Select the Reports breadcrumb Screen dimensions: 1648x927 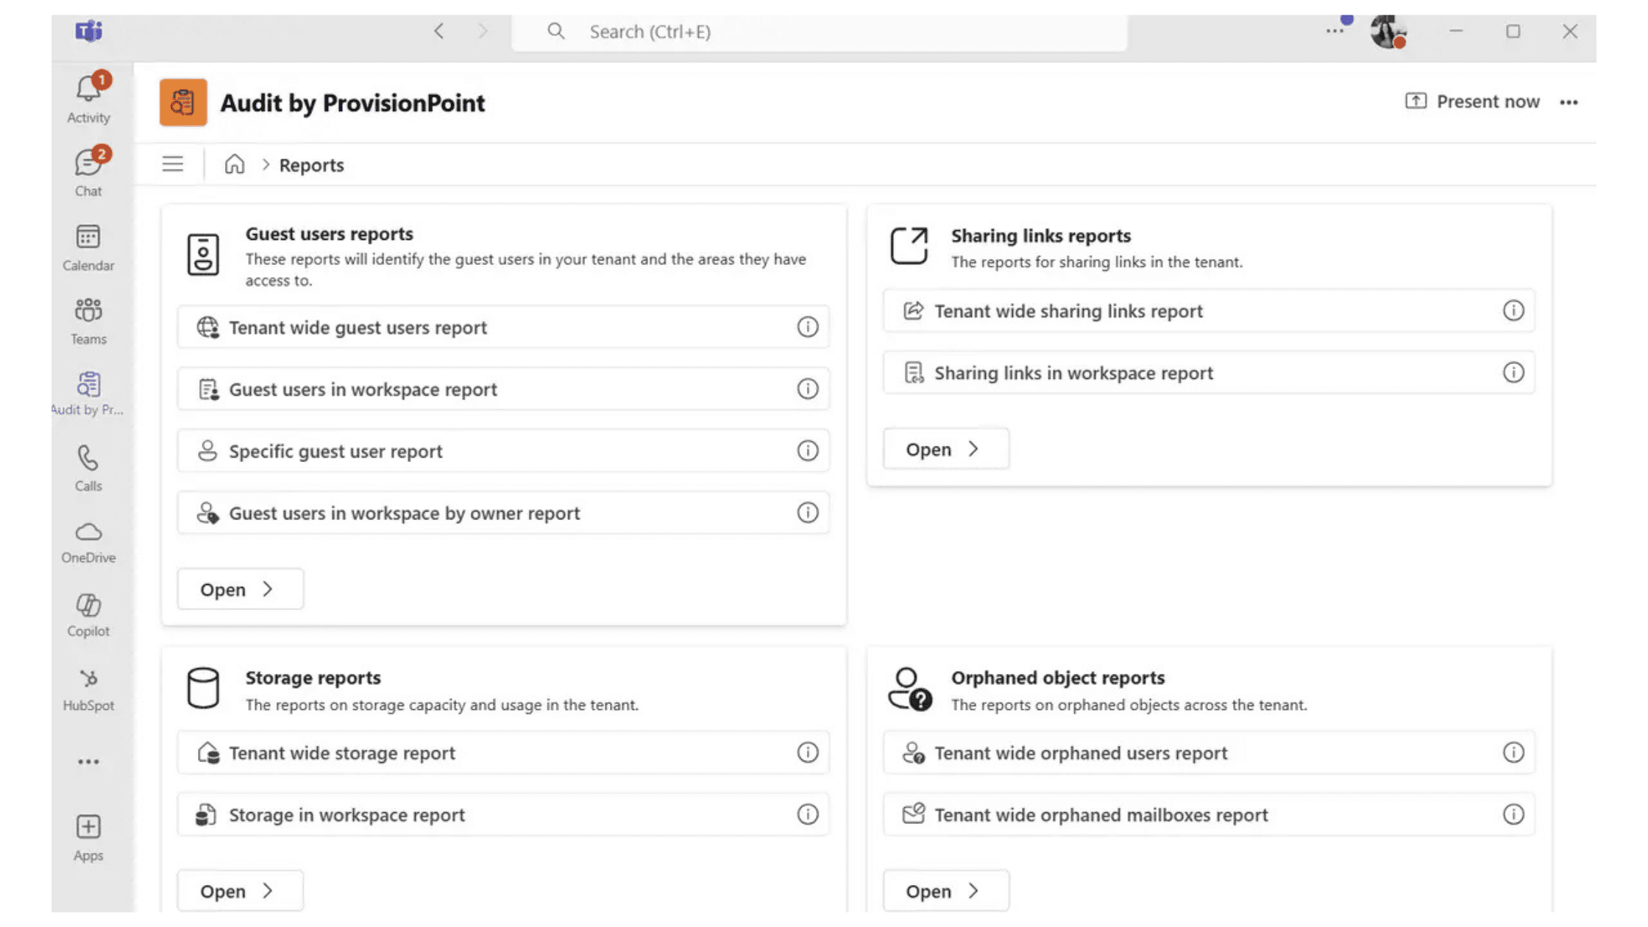pyautogui.click(x=311, y=165)
